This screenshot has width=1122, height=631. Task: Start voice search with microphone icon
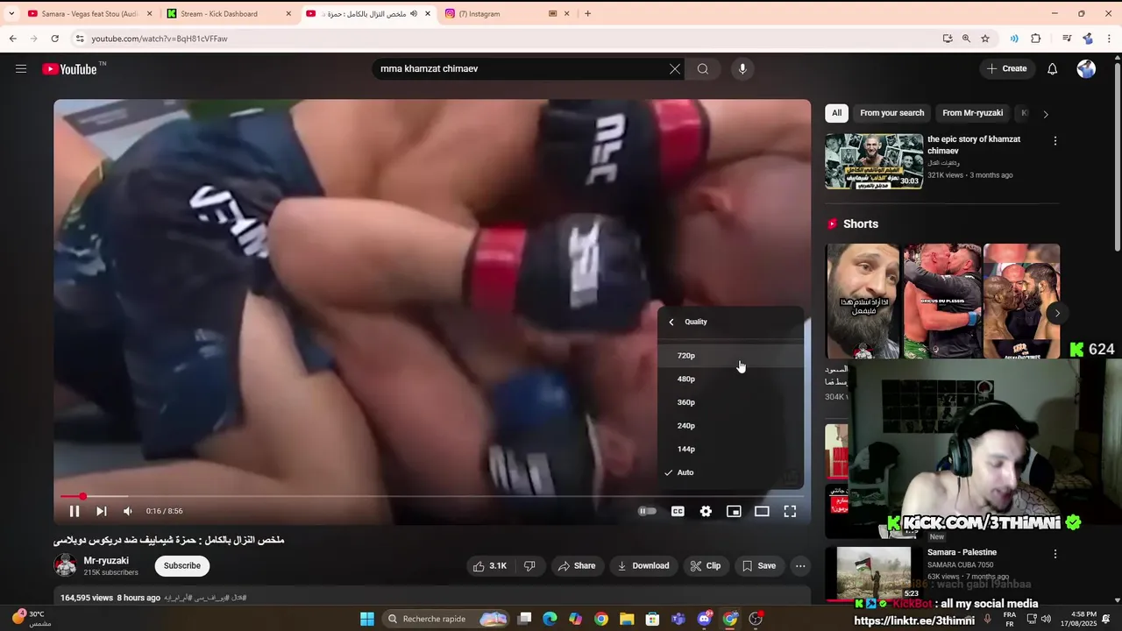pyautogui.click(x=742, y=68)
